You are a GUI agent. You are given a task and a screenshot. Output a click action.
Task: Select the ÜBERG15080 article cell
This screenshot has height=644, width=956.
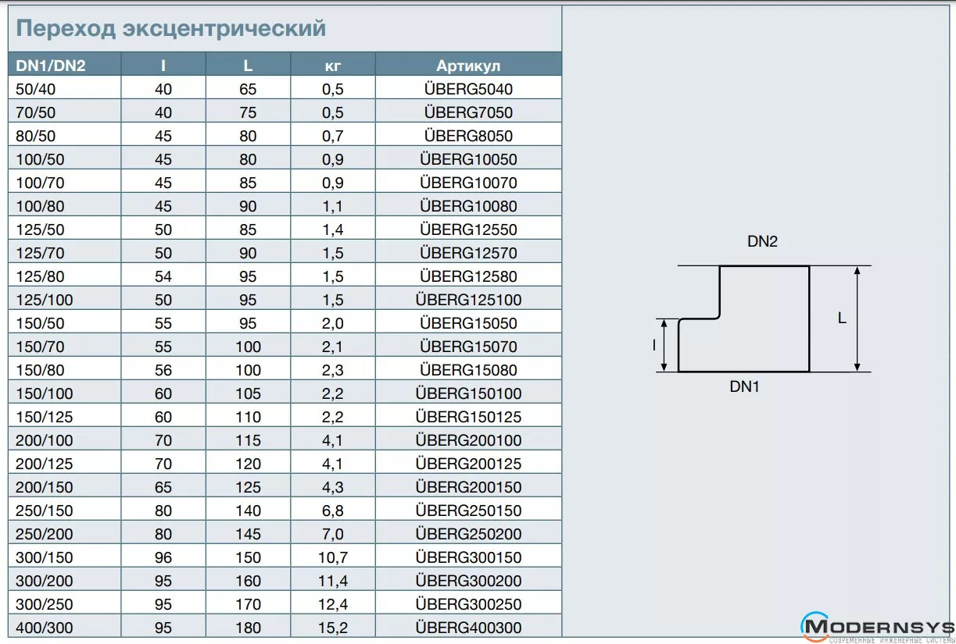[x=468, y=370]
